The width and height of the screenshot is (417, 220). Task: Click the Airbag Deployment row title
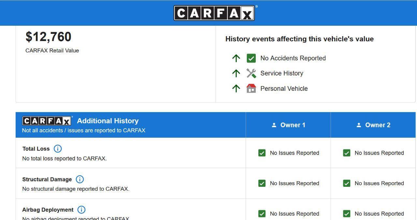[48, 210]
